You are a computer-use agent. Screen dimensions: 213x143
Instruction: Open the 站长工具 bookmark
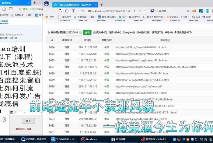click(x=129, y=17)
